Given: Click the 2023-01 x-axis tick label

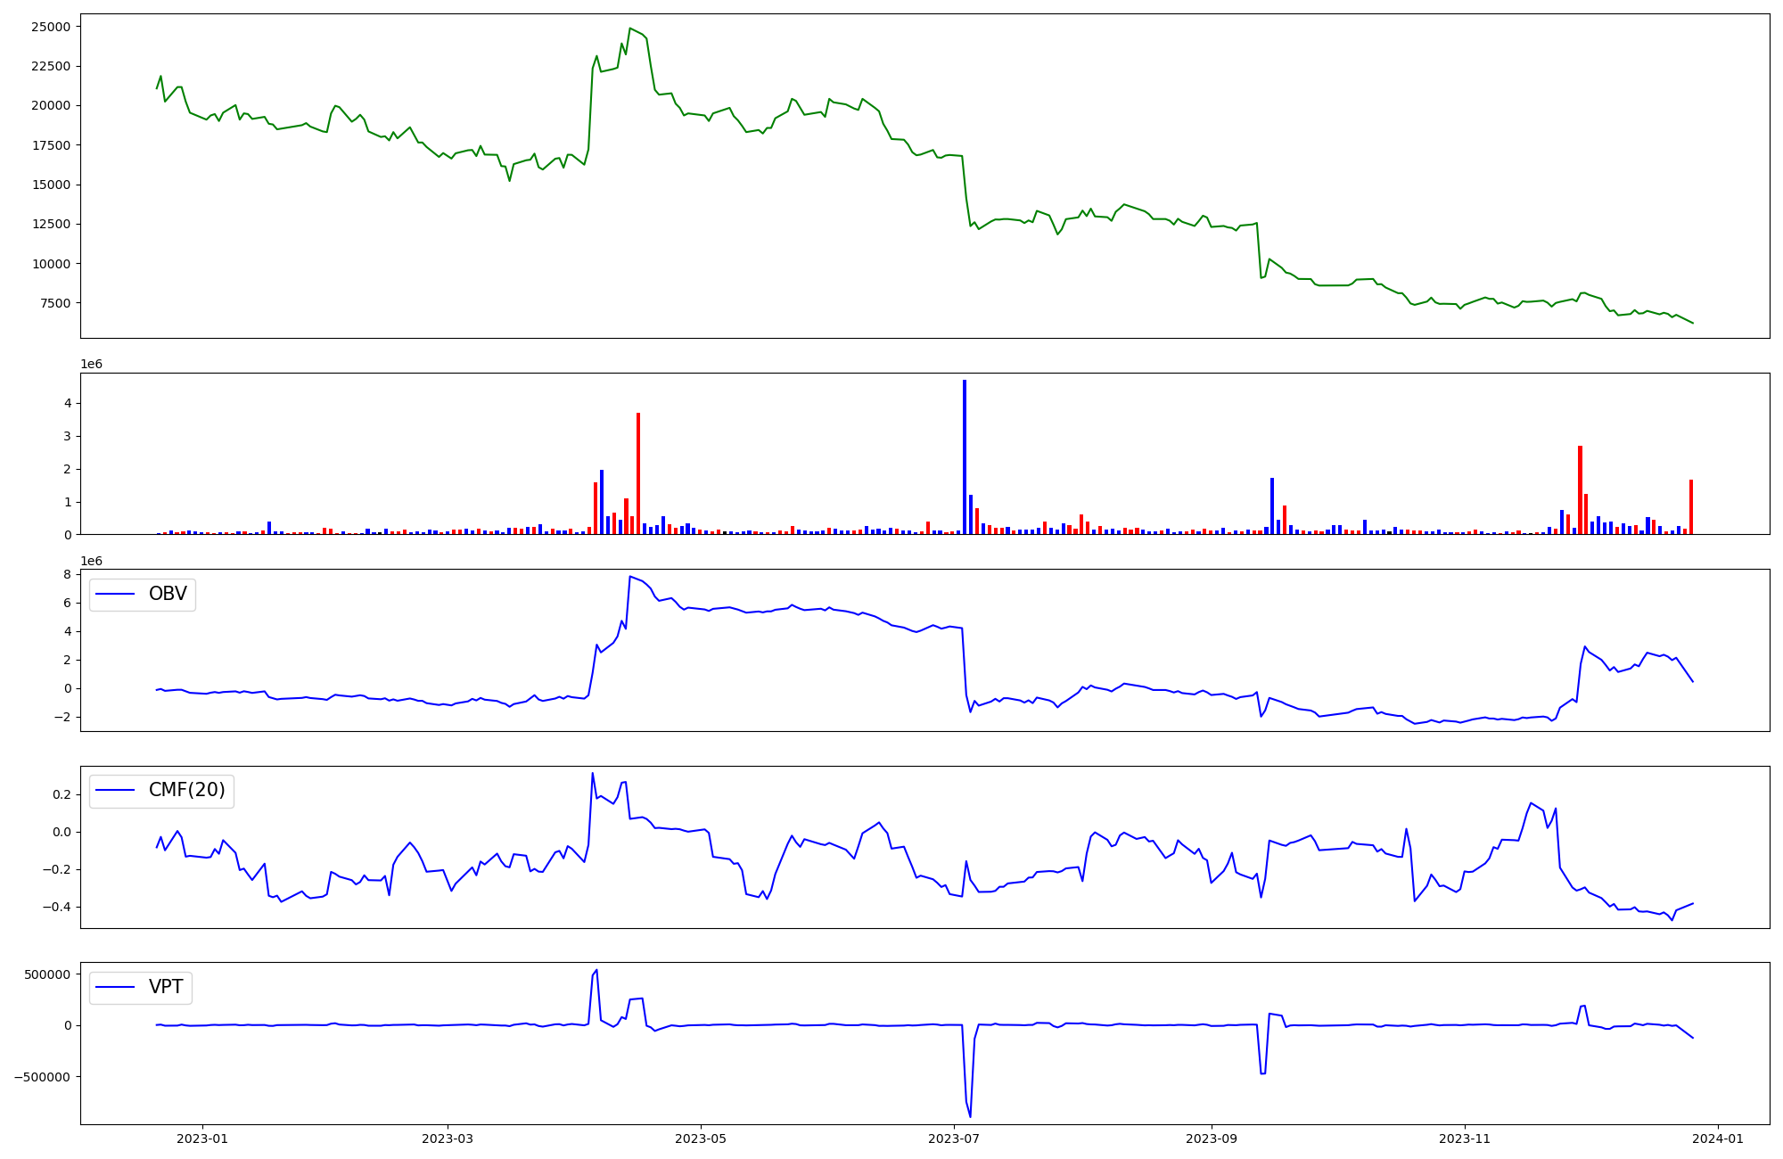Looking at the screenshot, I should click(202, 1138).
